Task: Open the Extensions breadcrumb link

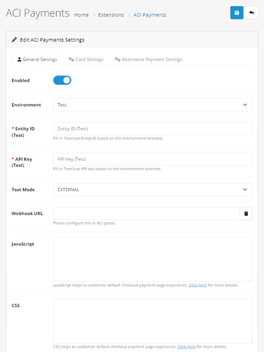Action: point(111,15)
